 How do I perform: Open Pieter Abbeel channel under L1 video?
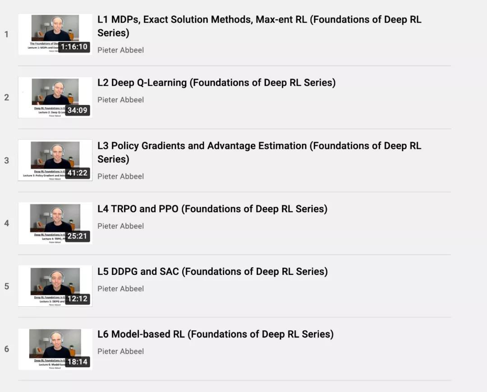[120, 50]
